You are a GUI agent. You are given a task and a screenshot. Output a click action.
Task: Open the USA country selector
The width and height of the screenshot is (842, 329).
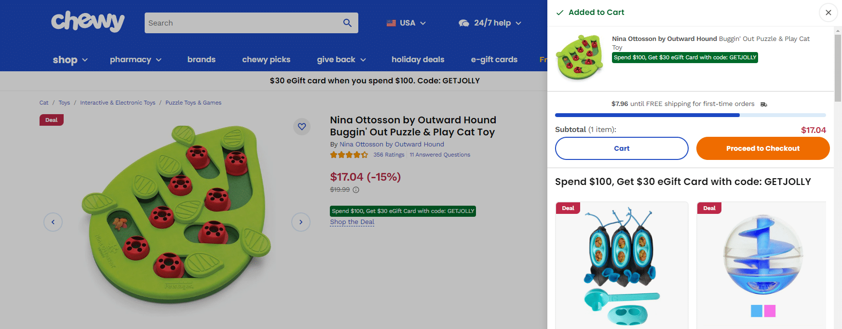tap(407, 23)
